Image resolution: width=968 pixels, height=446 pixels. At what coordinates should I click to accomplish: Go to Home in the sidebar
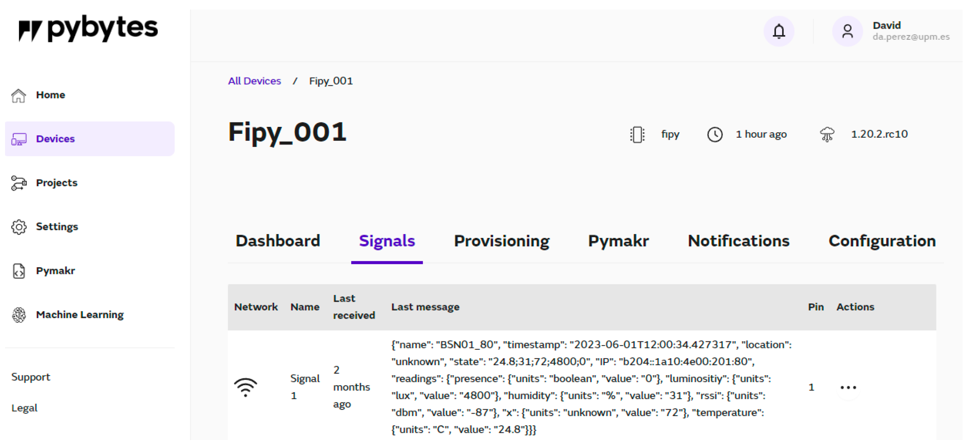(90, 95)
